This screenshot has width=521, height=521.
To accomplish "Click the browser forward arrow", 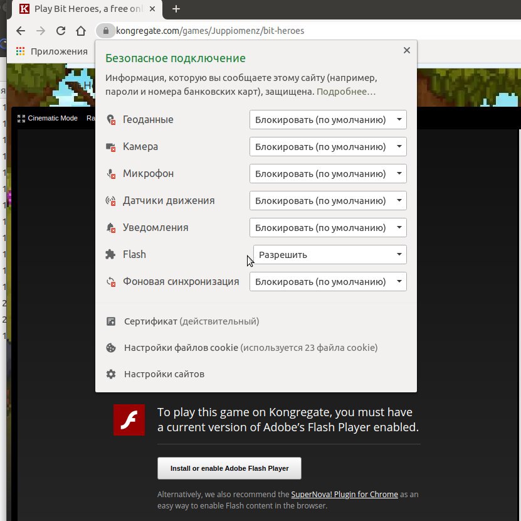I will pos(41,31).
